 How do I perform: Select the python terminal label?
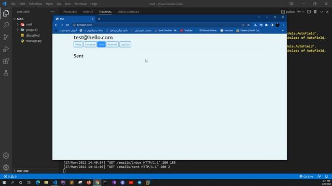point(288,12)
